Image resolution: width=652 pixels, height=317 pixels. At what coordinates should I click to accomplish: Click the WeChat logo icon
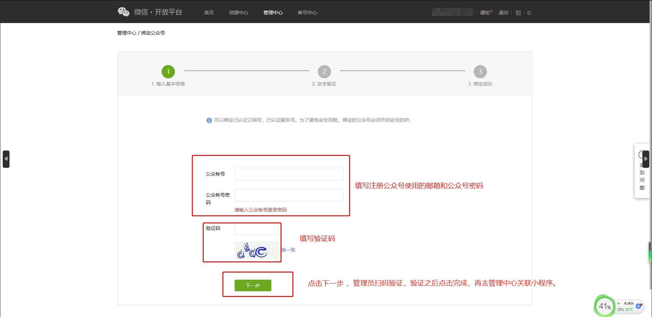(x=124, y=12)
